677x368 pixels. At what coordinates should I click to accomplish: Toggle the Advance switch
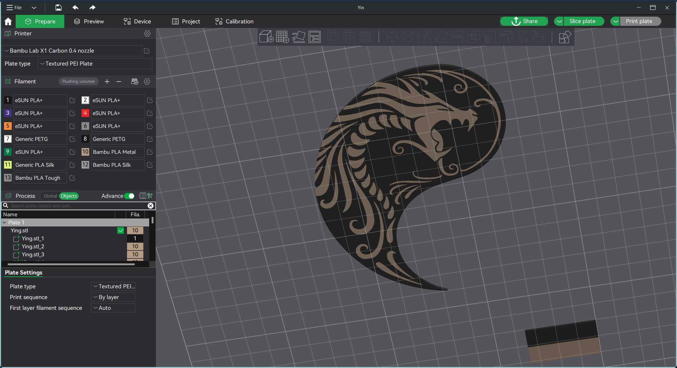pos(129,196)
